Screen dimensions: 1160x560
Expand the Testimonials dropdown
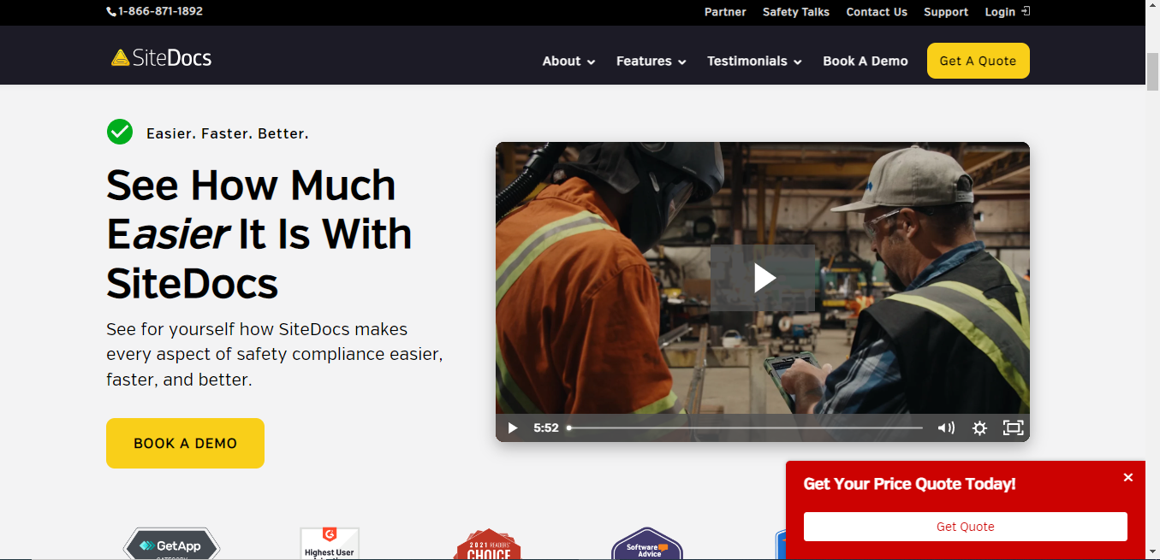754,61
